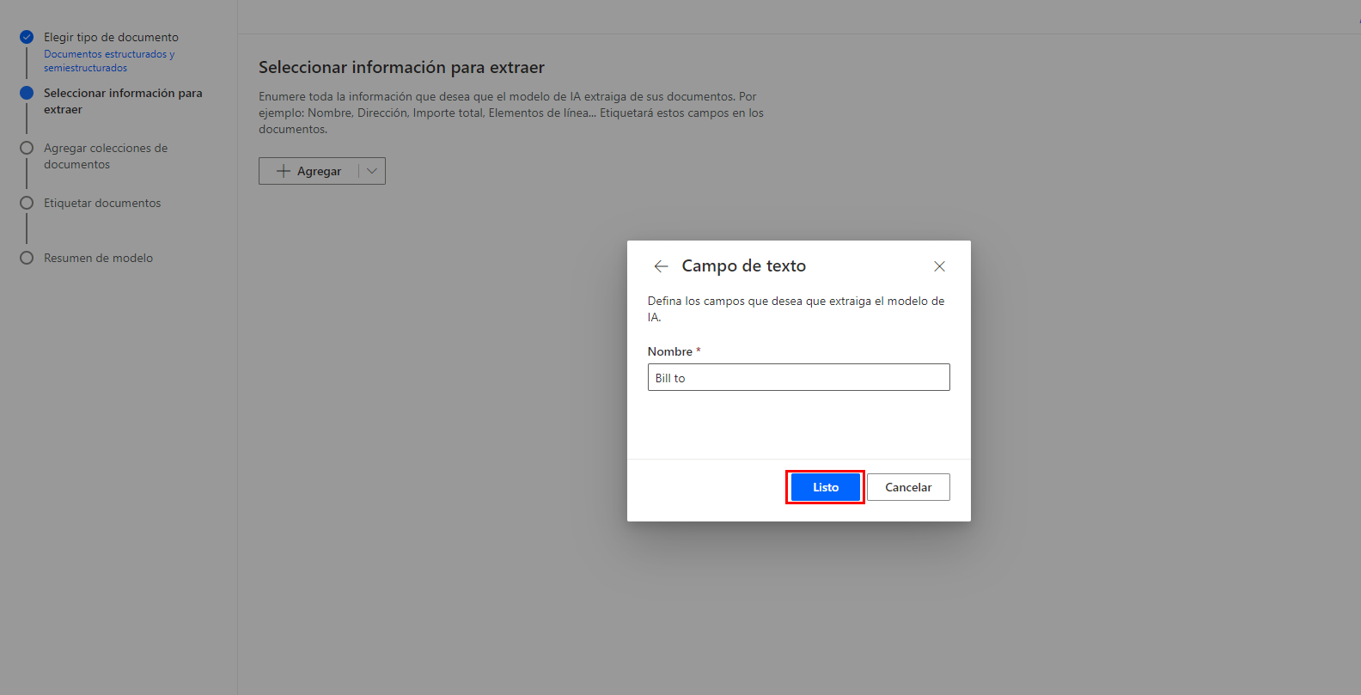Click the Campo de texto dialog title

pyautogui.click(x=744, y=266)
